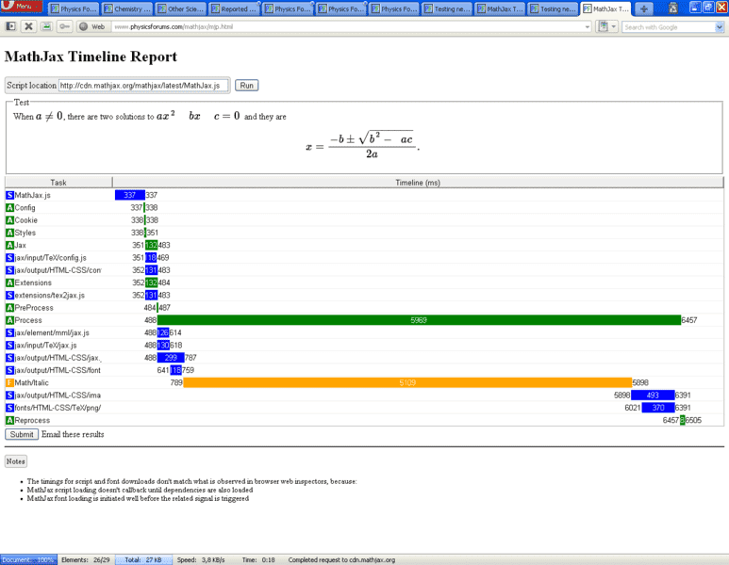Click the A icon beside Reprocess

[x=9, y=421]
